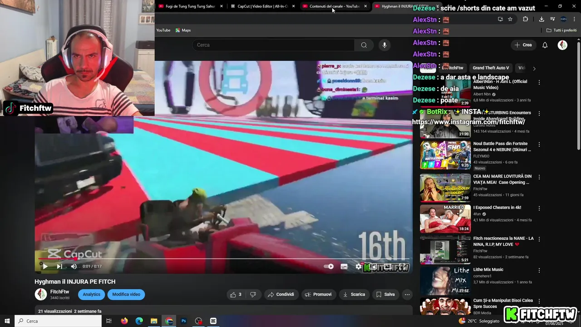Screen dimensions: 581x327
Task: Toggle subtitles captions button in player
Action: pos(344,267)
